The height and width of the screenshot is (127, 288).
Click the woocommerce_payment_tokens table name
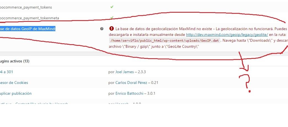pos(26,7)
